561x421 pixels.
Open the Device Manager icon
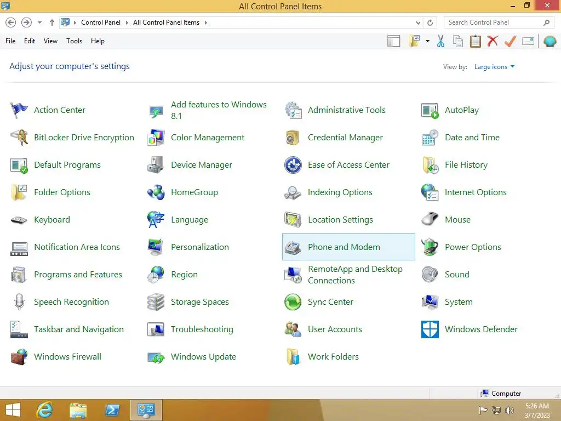[x=156, y=165]
